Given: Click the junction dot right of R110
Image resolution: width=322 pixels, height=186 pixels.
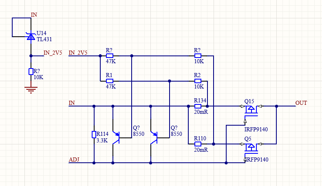Looking at the screenshot, I should click(214, 144).
